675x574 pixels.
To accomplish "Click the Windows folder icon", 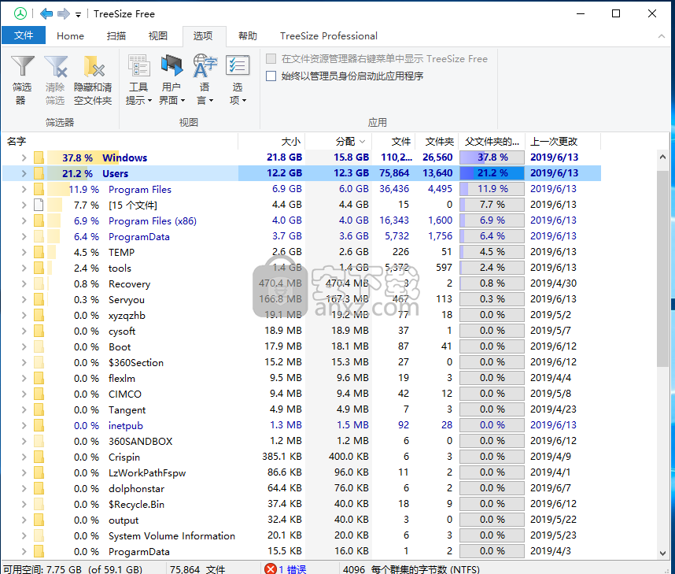I will [x=39, y=157].
